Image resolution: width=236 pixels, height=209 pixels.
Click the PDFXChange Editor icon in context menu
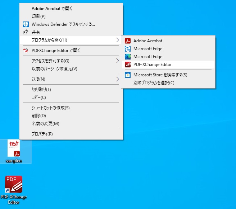(x=26, y=51)
